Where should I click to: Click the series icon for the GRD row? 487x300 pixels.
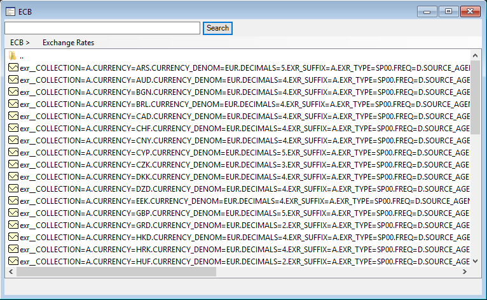pos(13,225)
